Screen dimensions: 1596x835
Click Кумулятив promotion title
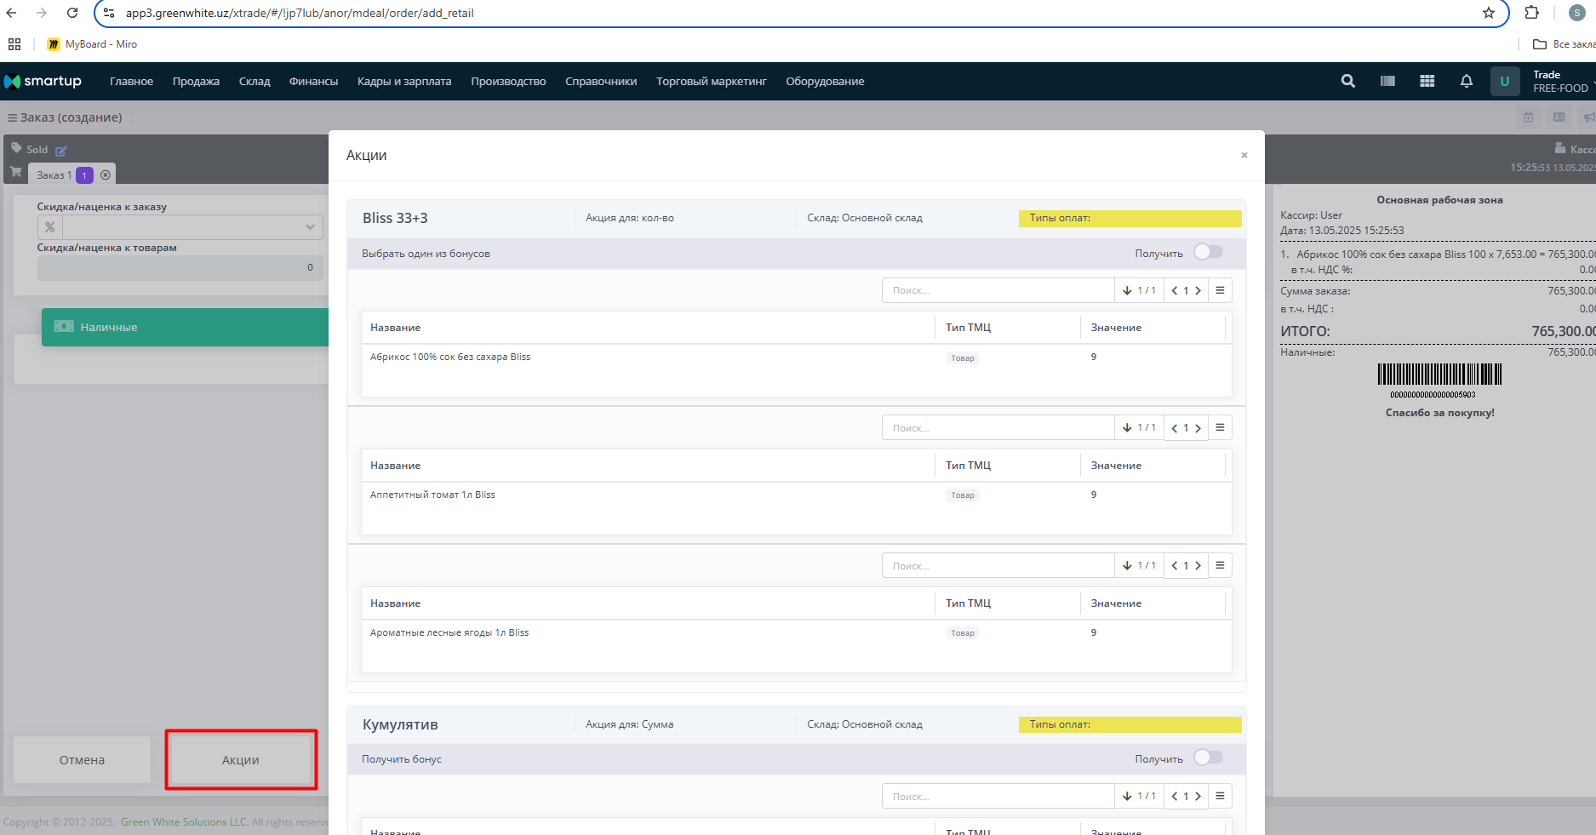coord(400,724)
